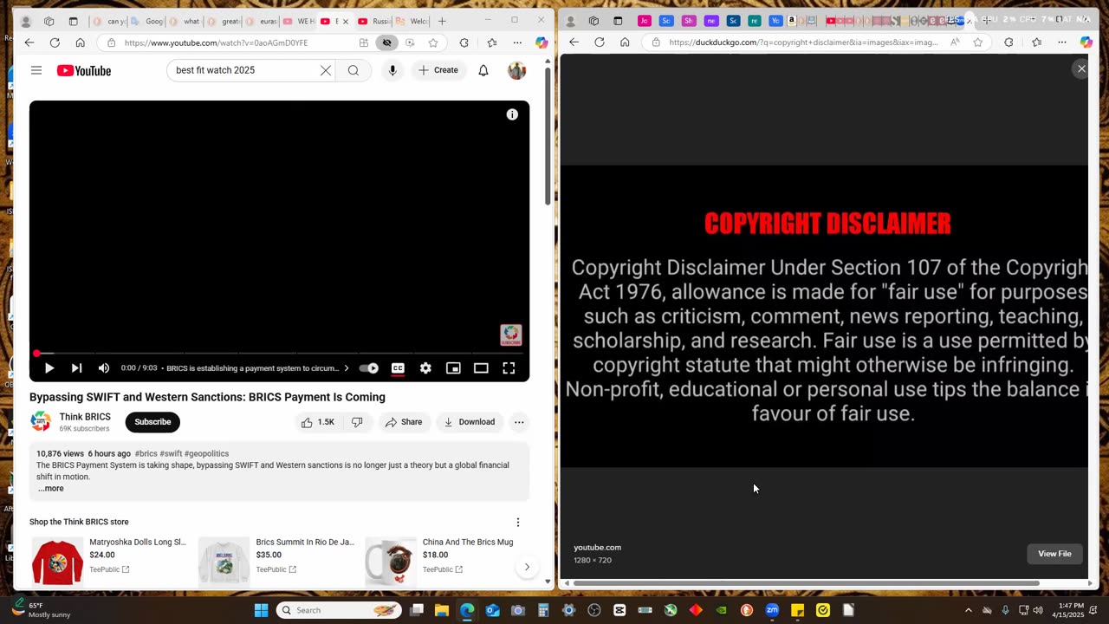Go back in DuckDuckGo browser window
This screenshot has height=624, width=1109.
pyautogui.click(x=574, y=42)
